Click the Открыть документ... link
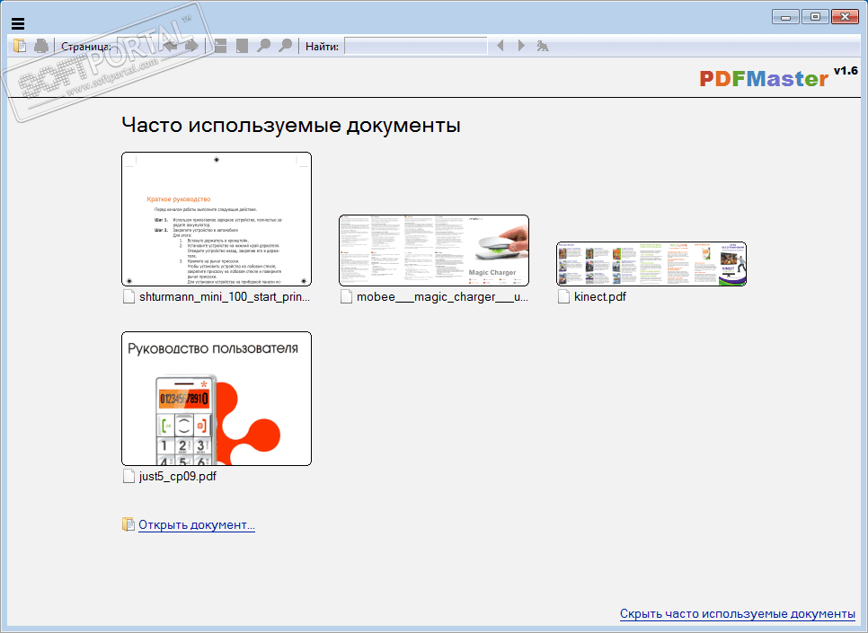This screenshot has width=868, height=633. 197,524
